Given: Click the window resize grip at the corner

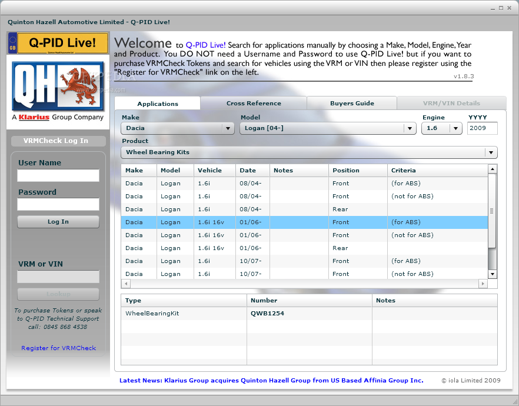Looking at the screenshot, I should 515,402.
